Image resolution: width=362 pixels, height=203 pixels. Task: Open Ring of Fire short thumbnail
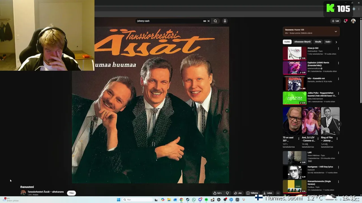pos(330,121)
